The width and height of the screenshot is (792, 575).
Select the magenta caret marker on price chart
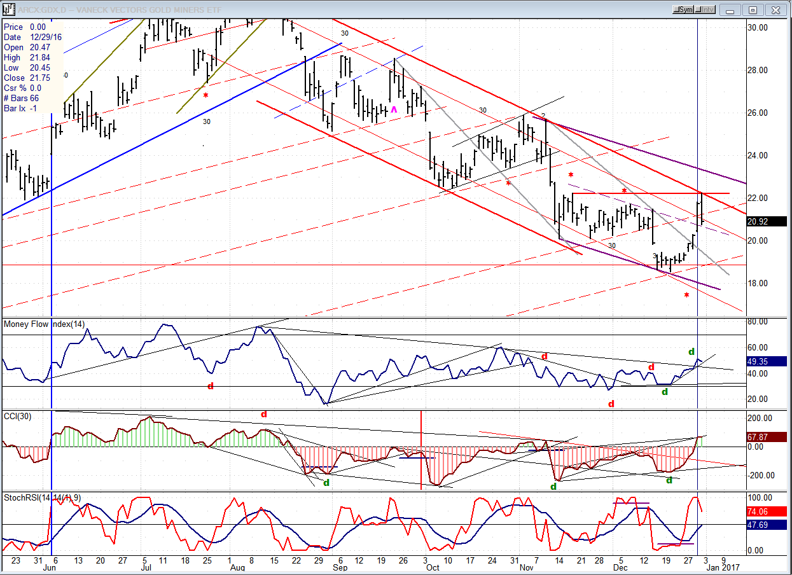[x=394, y=109]
